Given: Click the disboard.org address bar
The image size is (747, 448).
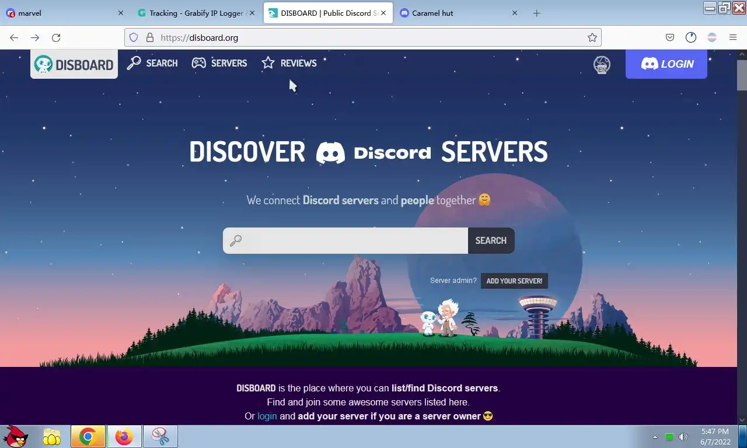Looking at the screenshot, I should [x=363, y=37].
